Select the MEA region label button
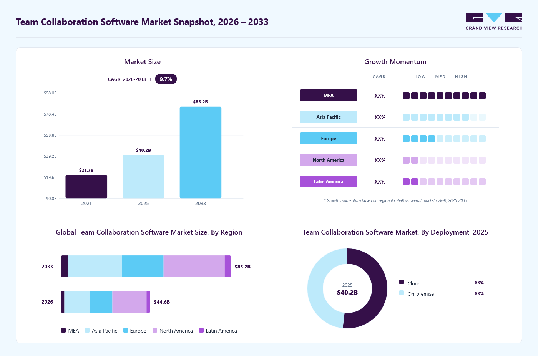The image size is (538, 356). [329, 96]
